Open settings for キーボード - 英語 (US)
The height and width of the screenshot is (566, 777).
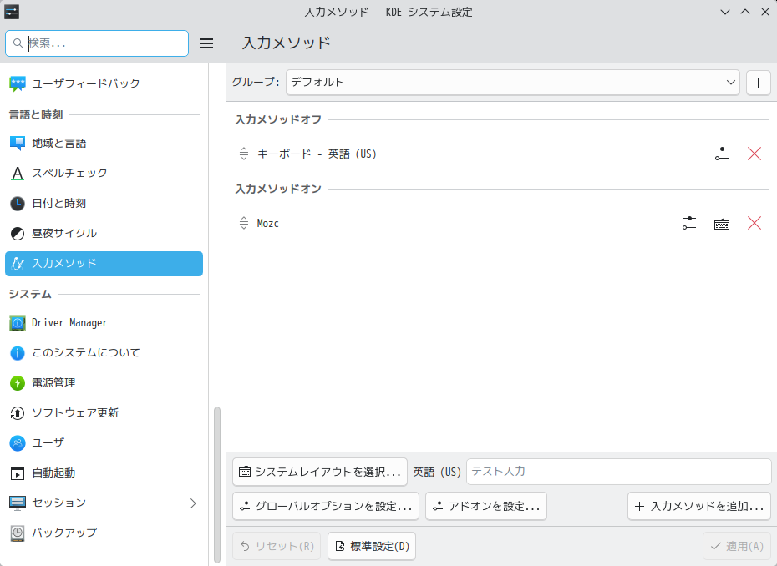click(722, 154)
